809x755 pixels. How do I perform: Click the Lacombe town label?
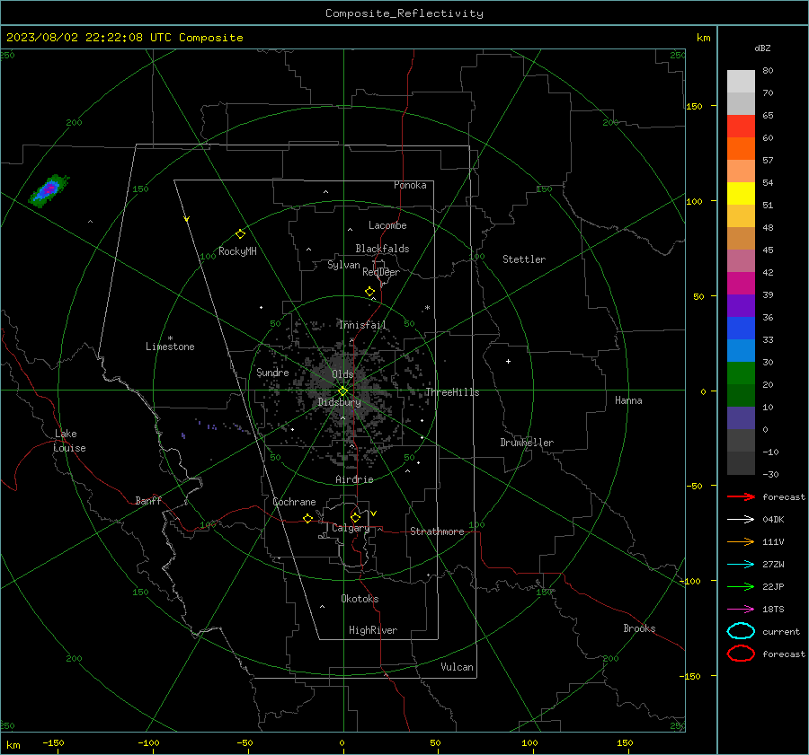387,225
